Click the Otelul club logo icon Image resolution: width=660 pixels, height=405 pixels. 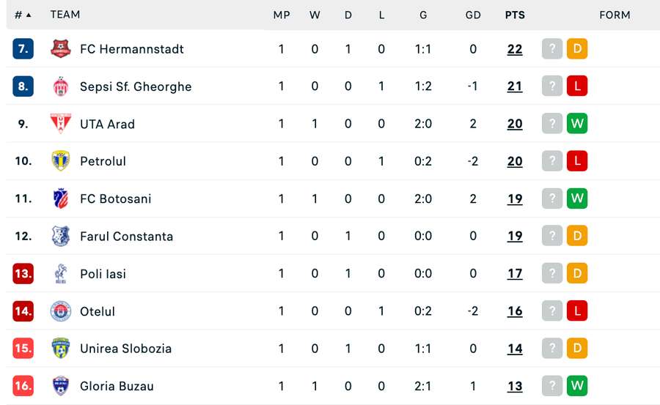60,311
